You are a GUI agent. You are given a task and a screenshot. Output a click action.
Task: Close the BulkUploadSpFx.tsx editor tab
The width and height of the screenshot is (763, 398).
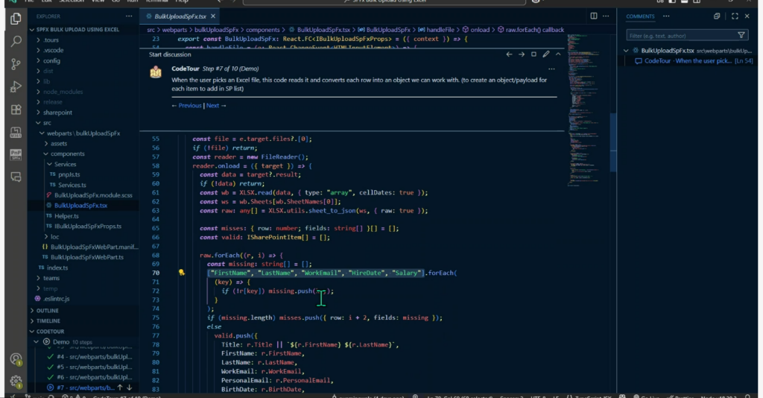coord(213,16)
